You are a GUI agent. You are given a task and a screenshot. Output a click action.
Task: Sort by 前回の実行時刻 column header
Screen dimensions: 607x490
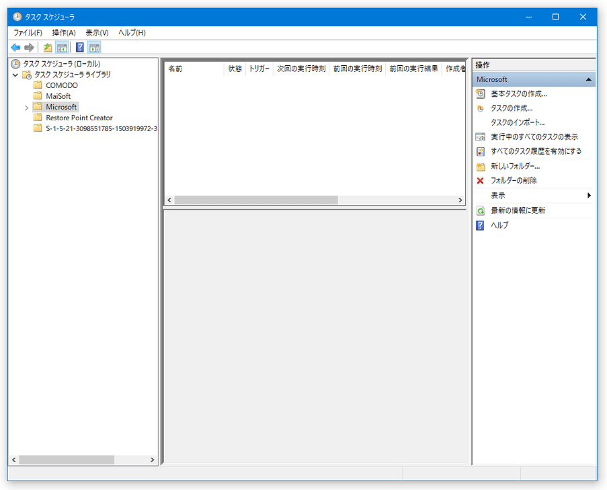tap(358, 69)
